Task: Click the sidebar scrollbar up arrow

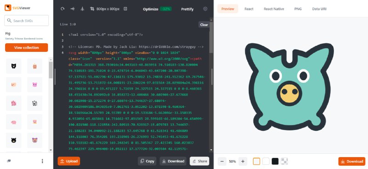Action: 51,60
